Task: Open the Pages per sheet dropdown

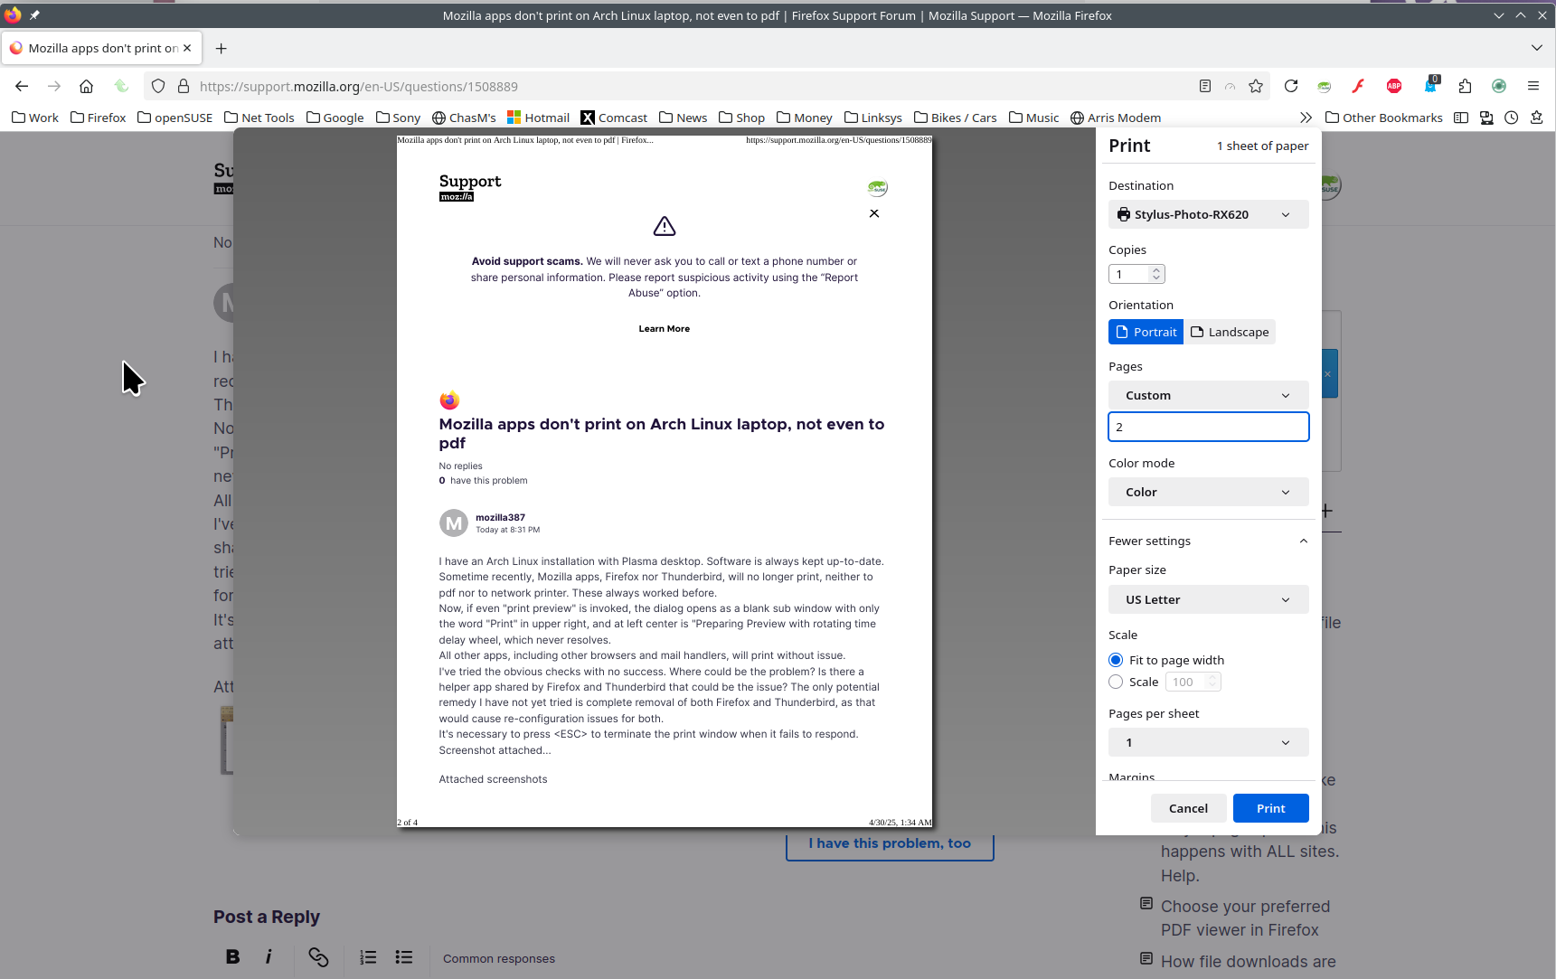Action: (x=1208, y=742)
